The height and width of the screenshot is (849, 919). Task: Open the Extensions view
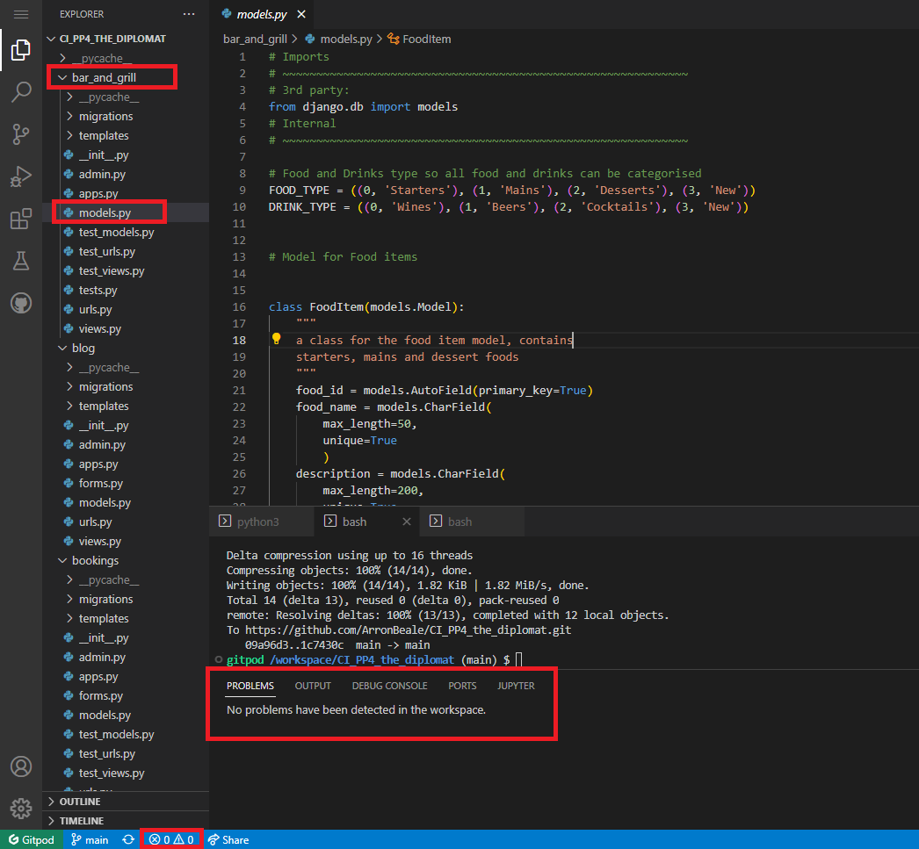(x=21, y=219)
